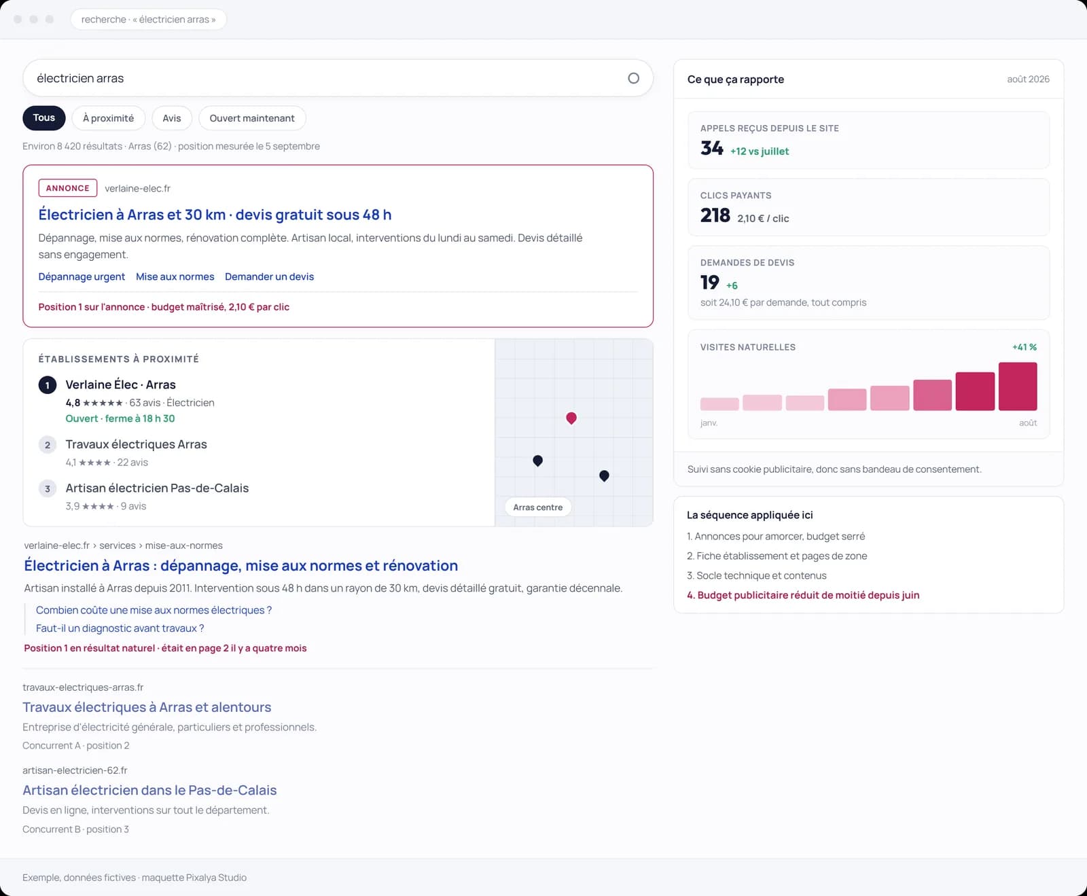Viewport: 1087px width, 896px height.
Task: Open Travaux électriques à Arras et alentours result
Action: tap(147, 707)
